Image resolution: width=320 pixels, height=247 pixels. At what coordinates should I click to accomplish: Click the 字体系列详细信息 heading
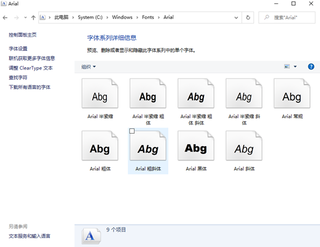(x=111, y=38)
